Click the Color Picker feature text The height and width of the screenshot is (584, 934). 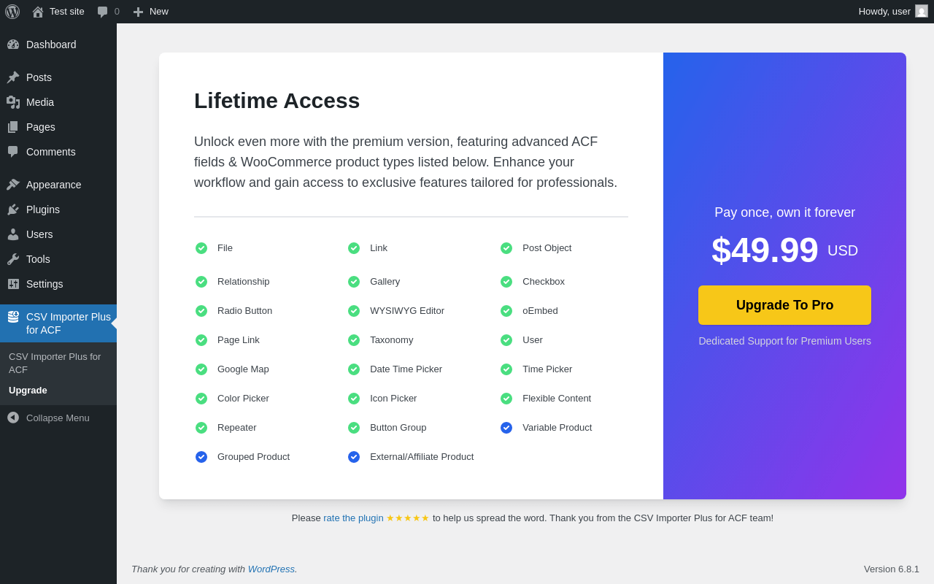click(243, 399)
